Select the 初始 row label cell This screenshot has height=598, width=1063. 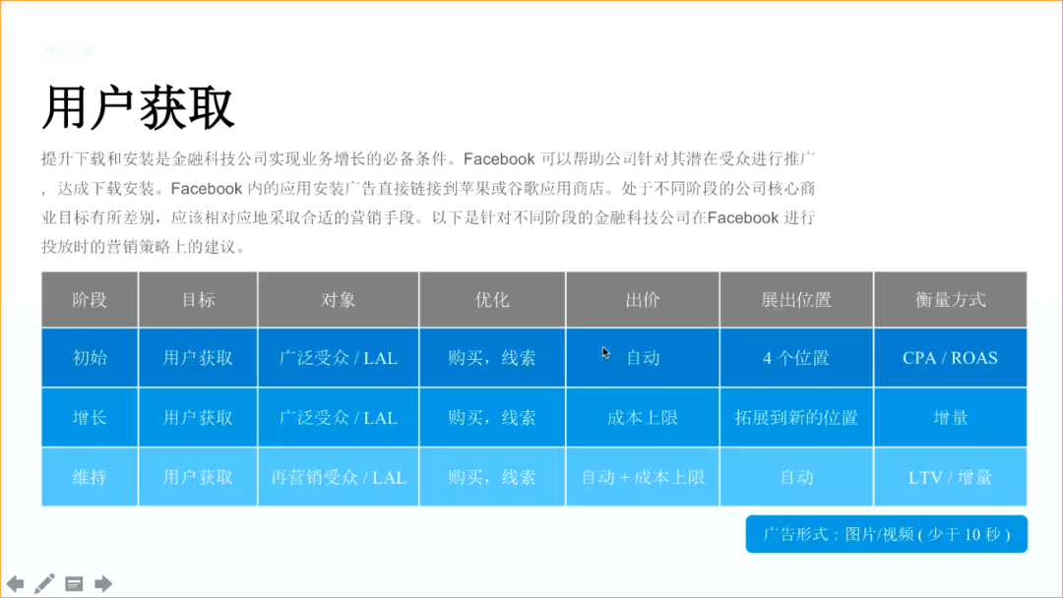[89, 358]
